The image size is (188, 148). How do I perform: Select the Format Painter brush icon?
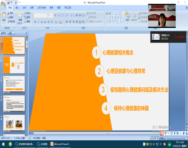pyautogui.click(x=8, y=22)
